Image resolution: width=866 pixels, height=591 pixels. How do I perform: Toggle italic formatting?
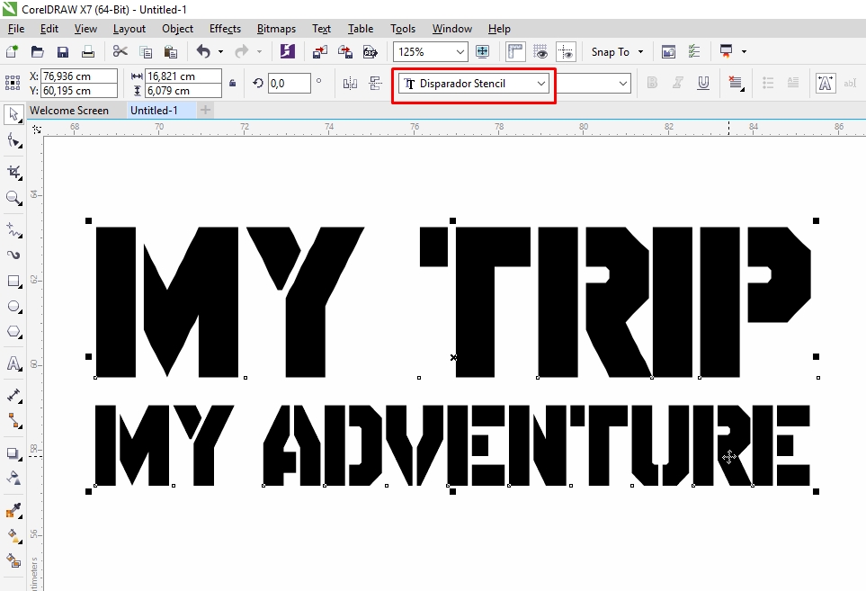(675, 83)
